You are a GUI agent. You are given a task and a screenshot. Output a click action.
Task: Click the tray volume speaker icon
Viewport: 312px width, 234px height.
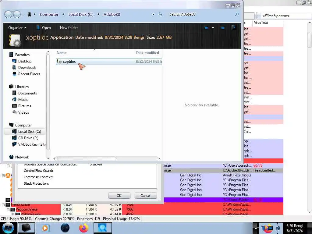click(x=278, y=228)
